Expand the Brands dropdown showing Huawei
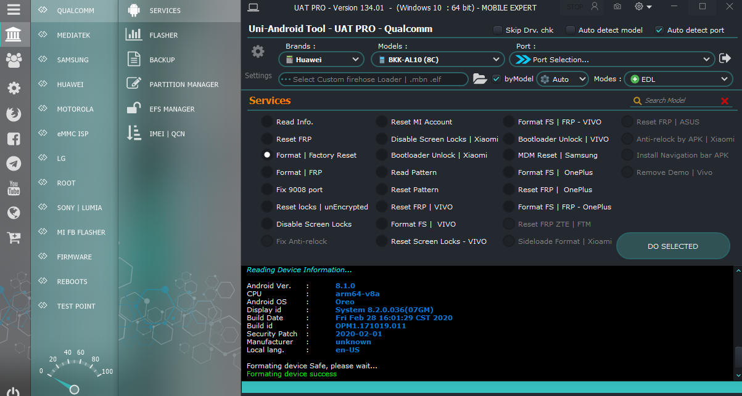 coord(321,60)
